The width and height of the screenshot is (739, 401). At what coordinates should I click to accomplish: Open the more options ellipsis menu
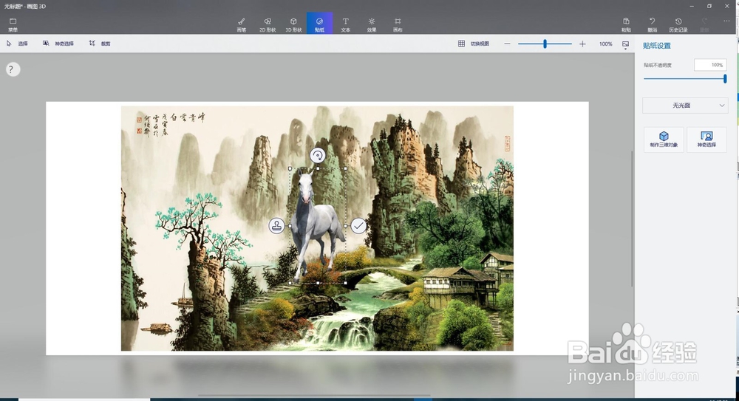coord(726,21)
